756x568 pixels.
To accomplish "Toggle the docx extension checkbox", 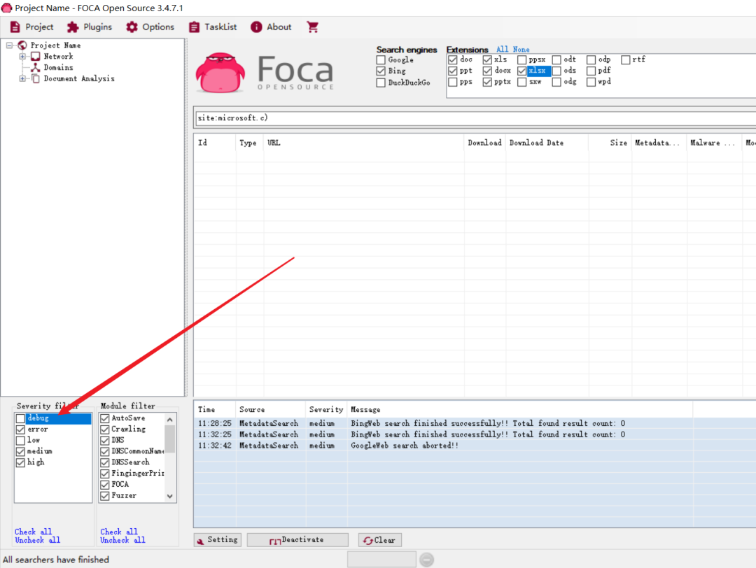I will (x=487, y=71).
